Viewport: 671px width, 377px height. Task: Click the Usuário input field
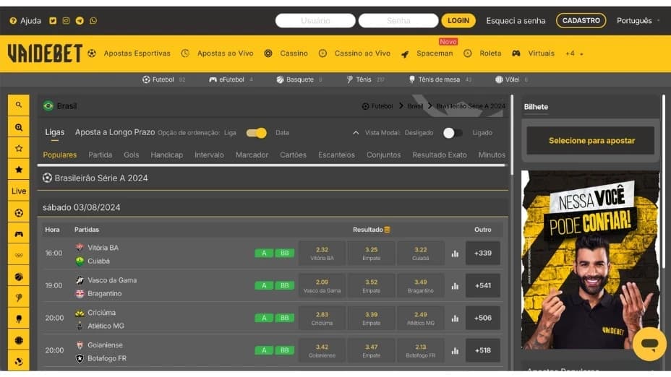[315, 20]
